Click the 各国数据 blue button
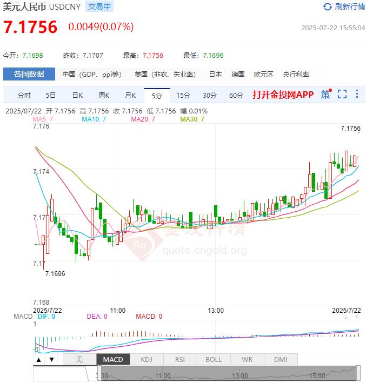Screen dimensions: 366x383 (29, 74)
